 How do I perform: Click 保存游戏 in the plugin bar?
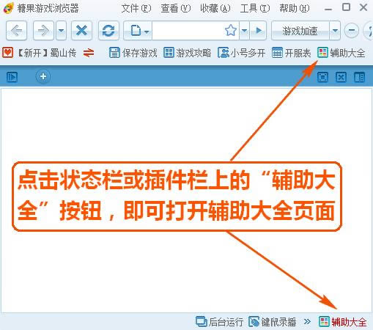click(133, 53)
